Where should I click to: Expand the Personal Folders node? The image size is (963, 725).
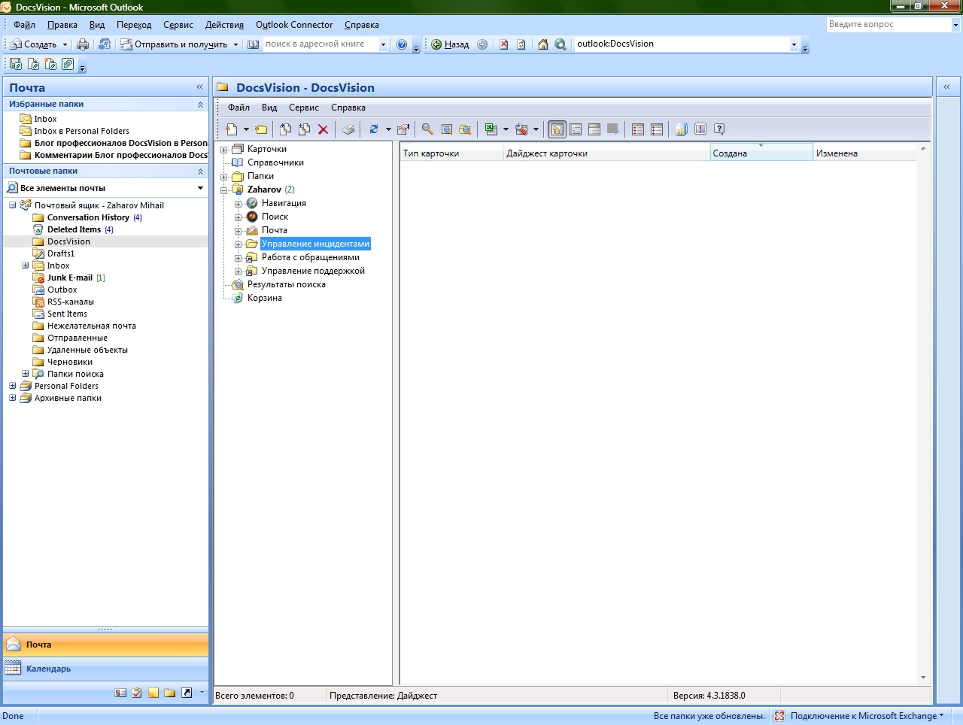coord(12,386)
